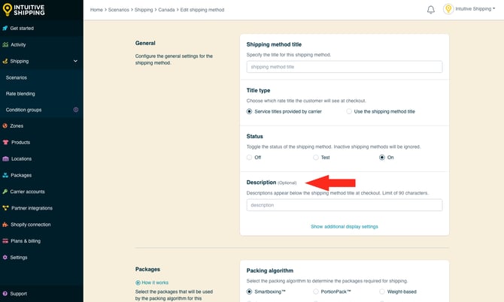
Task: Click the account avatar pin icon
Action: [448, 9]
